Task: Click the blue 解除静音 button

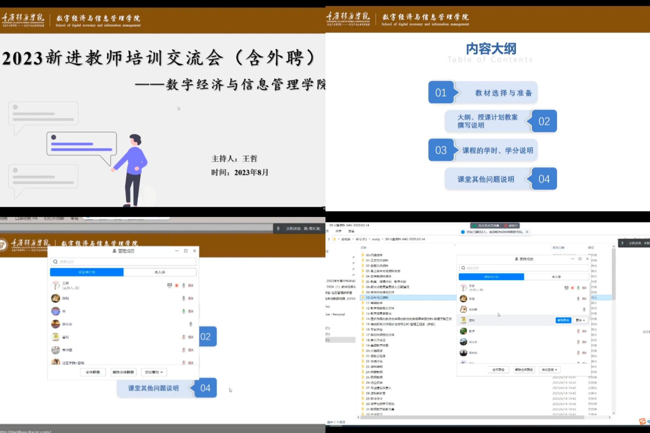Action: click(563, 320)
